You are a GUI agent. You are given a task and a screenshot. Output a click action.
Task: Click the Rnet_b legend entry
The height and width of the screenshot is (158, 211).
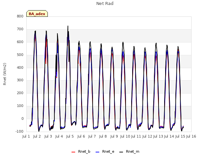tap(81, 152)
